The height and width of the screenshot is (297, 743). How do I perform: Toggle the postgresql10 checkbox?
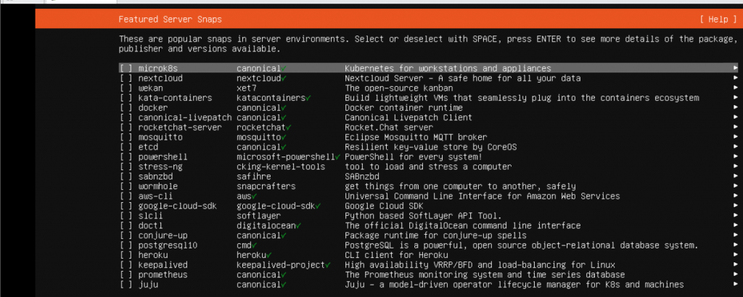pos(126,245)
